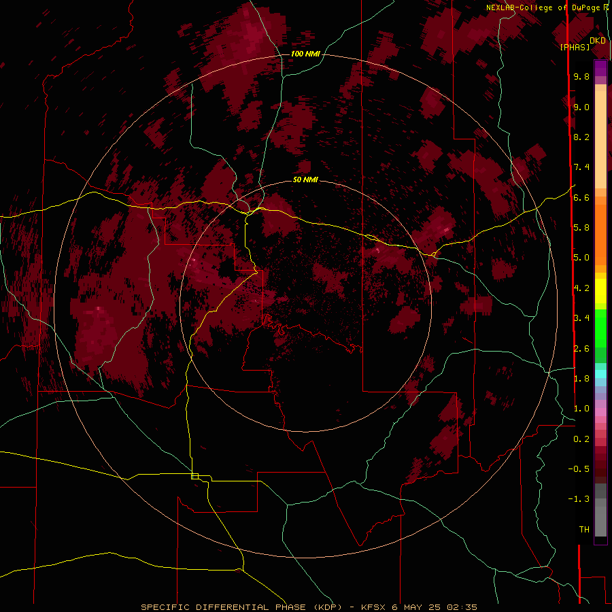Click the 4.2 scale value

(581, 288)
